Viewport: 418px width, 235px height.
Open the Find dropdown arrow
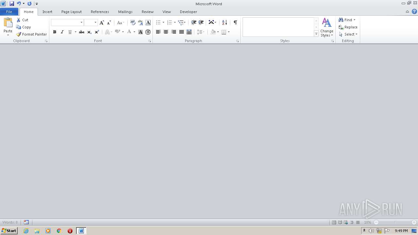coord(355,20)
